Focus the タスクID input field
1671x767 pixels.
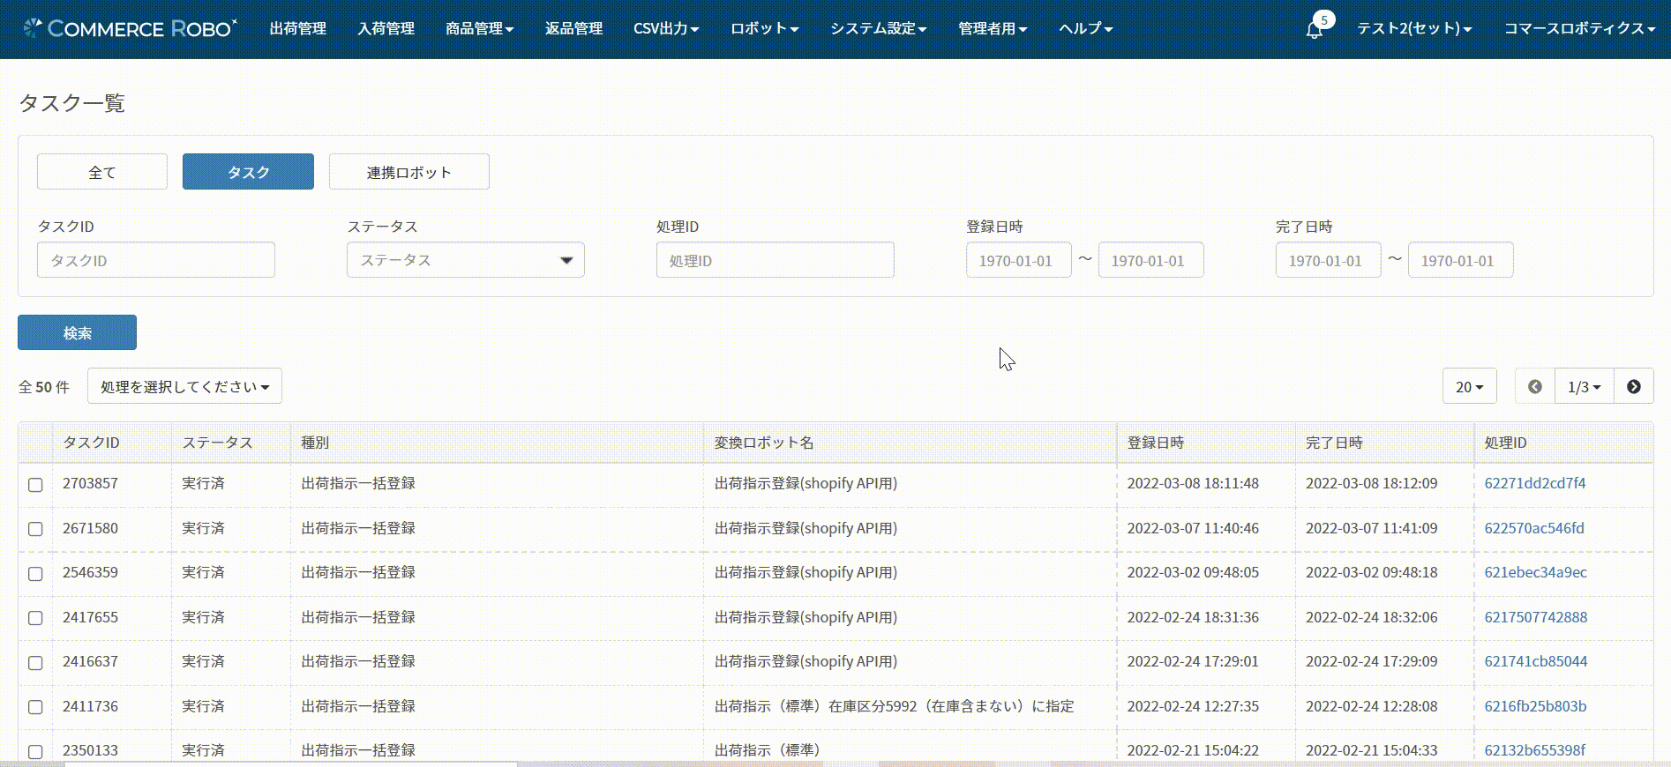point(156,260)
